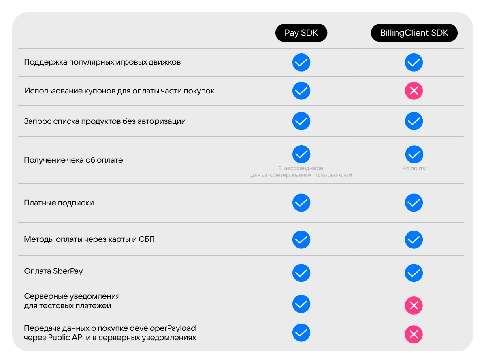Click Pay SDK checkmark for SberPay payment
The height and width of the screenshot is (364, 486).
(301, 273)
